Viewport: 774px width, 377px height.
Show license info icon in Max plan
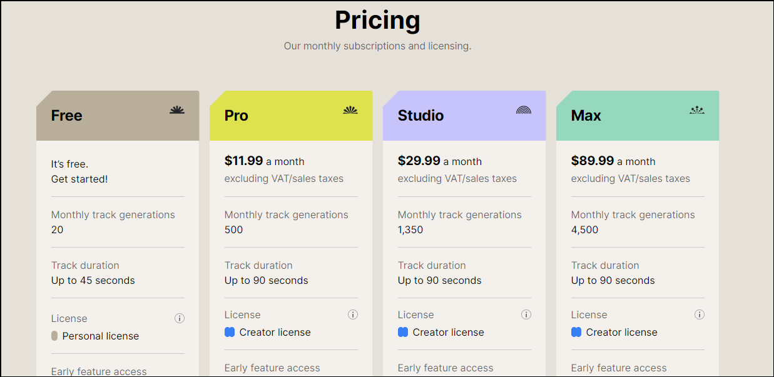700,314
